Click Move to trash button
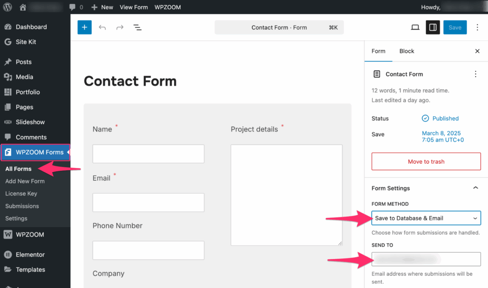This screenshot has height=288, width=488. [426, 161]
